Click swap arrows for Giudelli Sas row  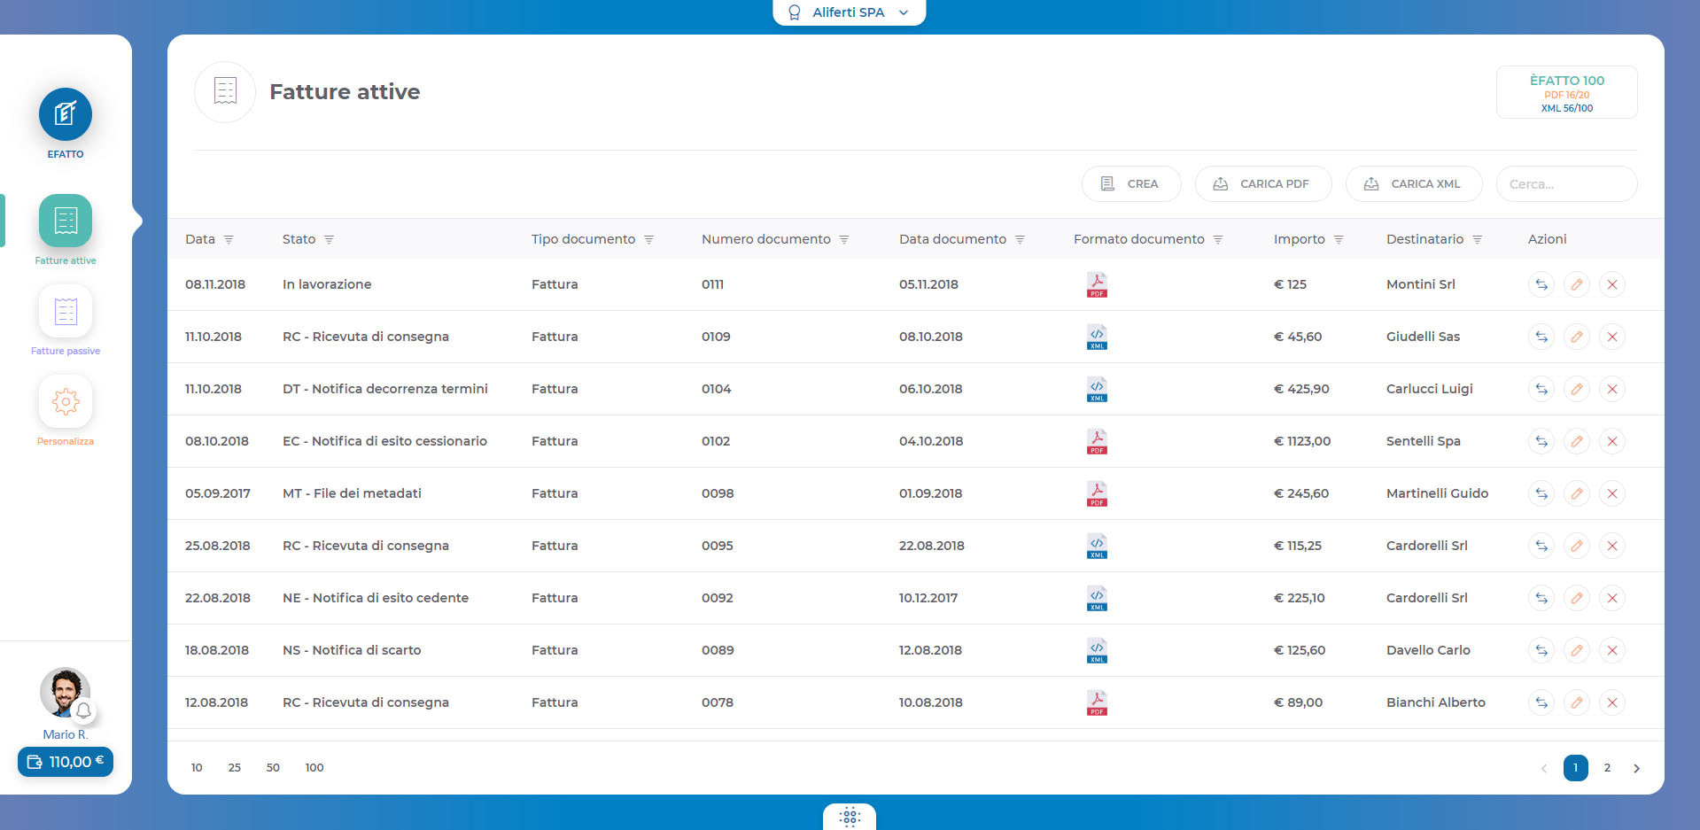(x=1541, y=337)
